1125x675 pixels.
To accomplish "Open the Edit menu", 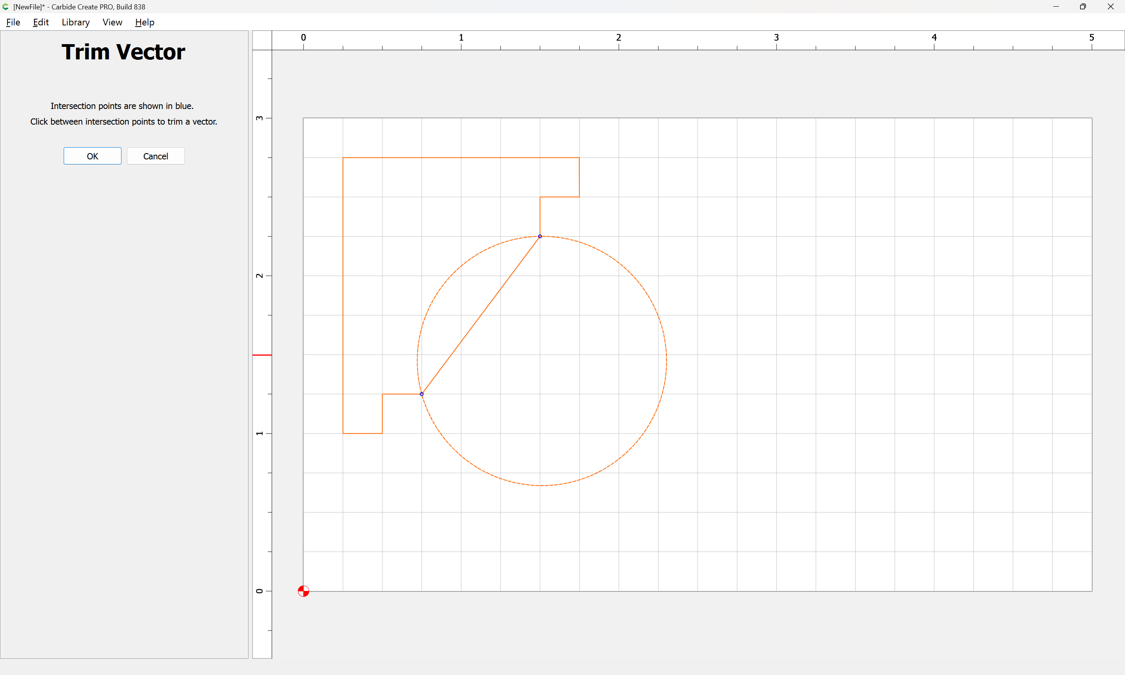I will click(41, 22).
